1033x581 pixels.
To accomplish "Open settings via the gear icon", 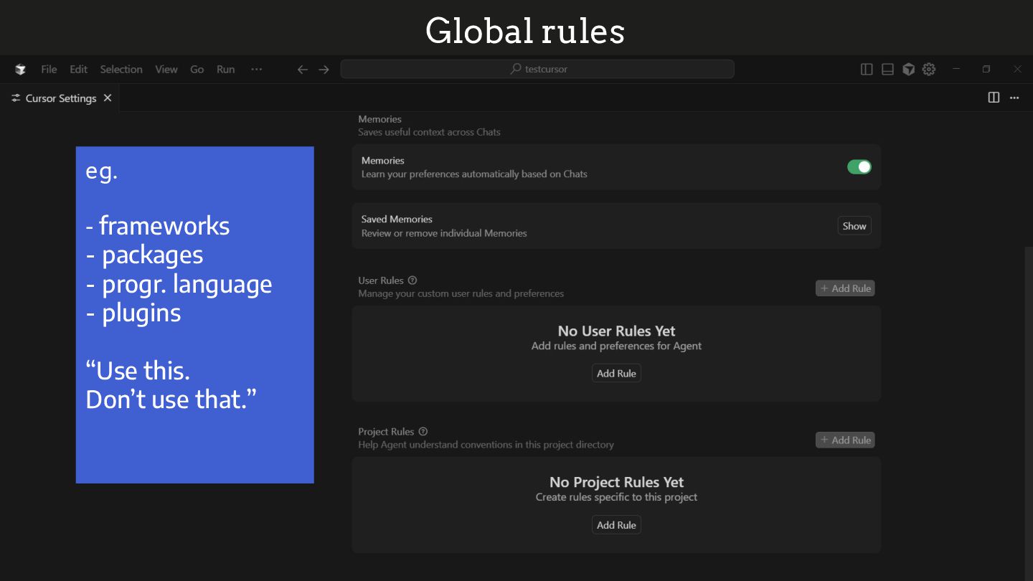I will click(x=929, y=70).
